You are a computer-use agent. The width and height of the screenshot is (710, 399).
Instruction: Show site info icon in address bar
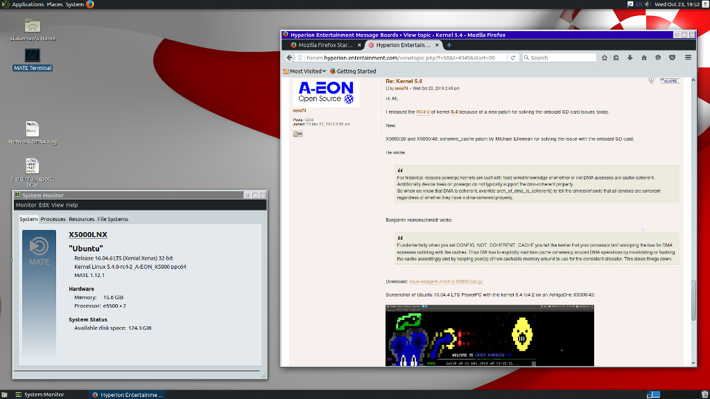(300, 58)
